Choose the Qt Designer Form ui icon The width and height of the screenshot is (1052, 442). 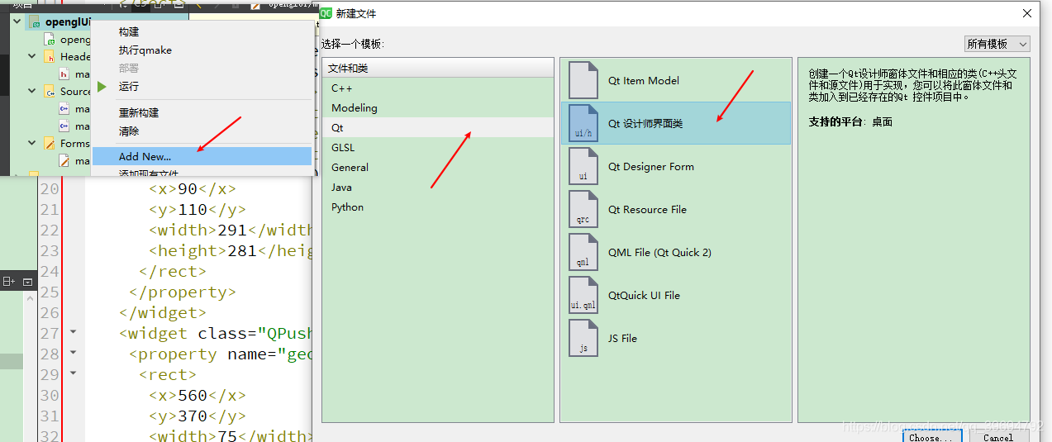click(583, 166)
